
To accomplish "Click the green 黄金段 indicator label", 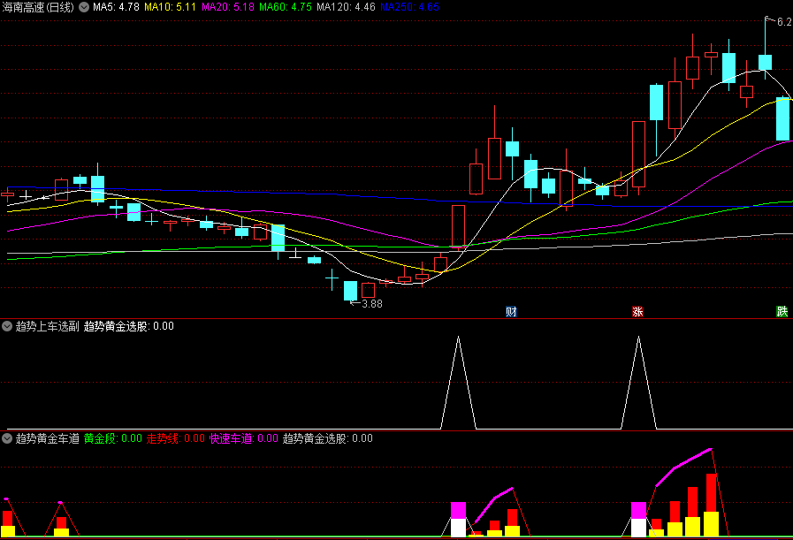I will click(x=112, y=438).
